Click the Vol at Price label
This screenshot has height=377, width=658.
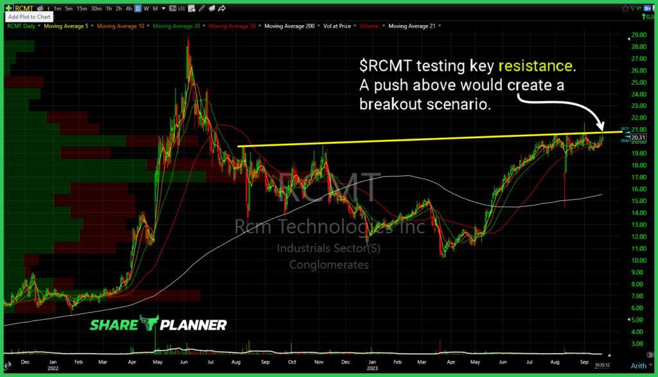337,26
